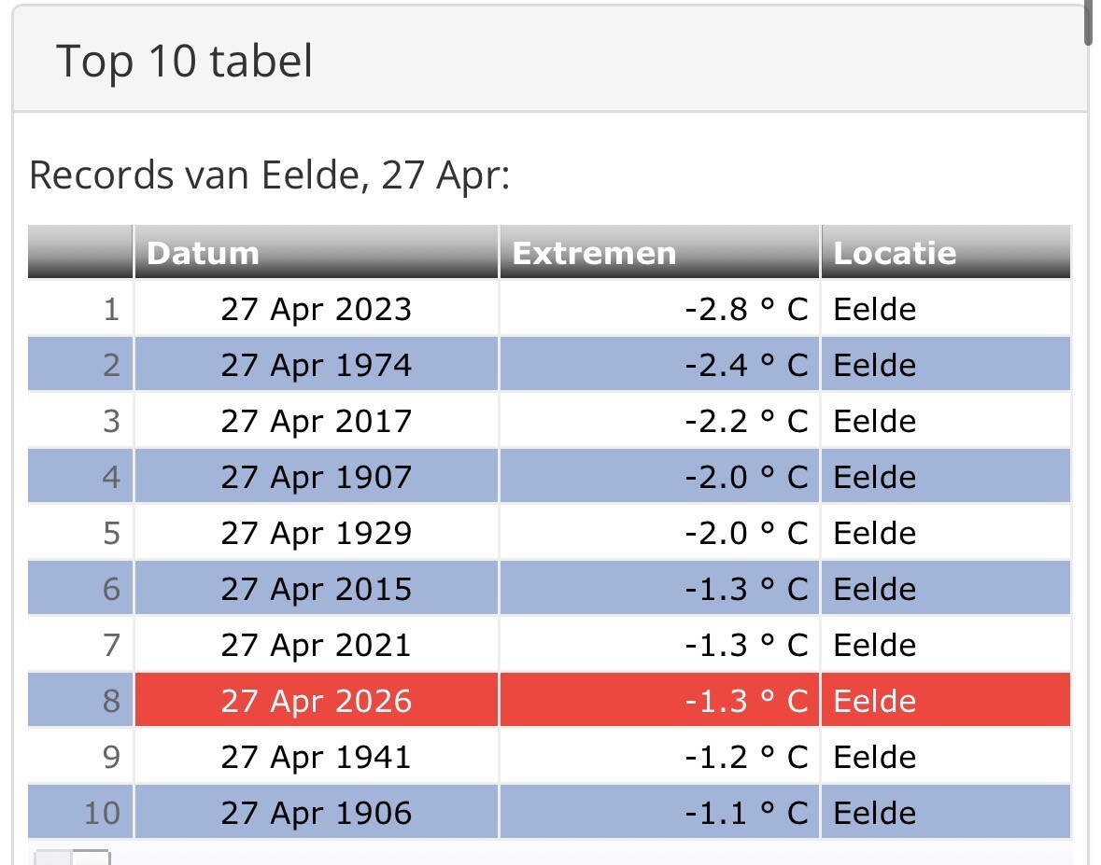Select the 27 Apr 1907 row date
The image size is (1101, 865).
click(316, 477)
